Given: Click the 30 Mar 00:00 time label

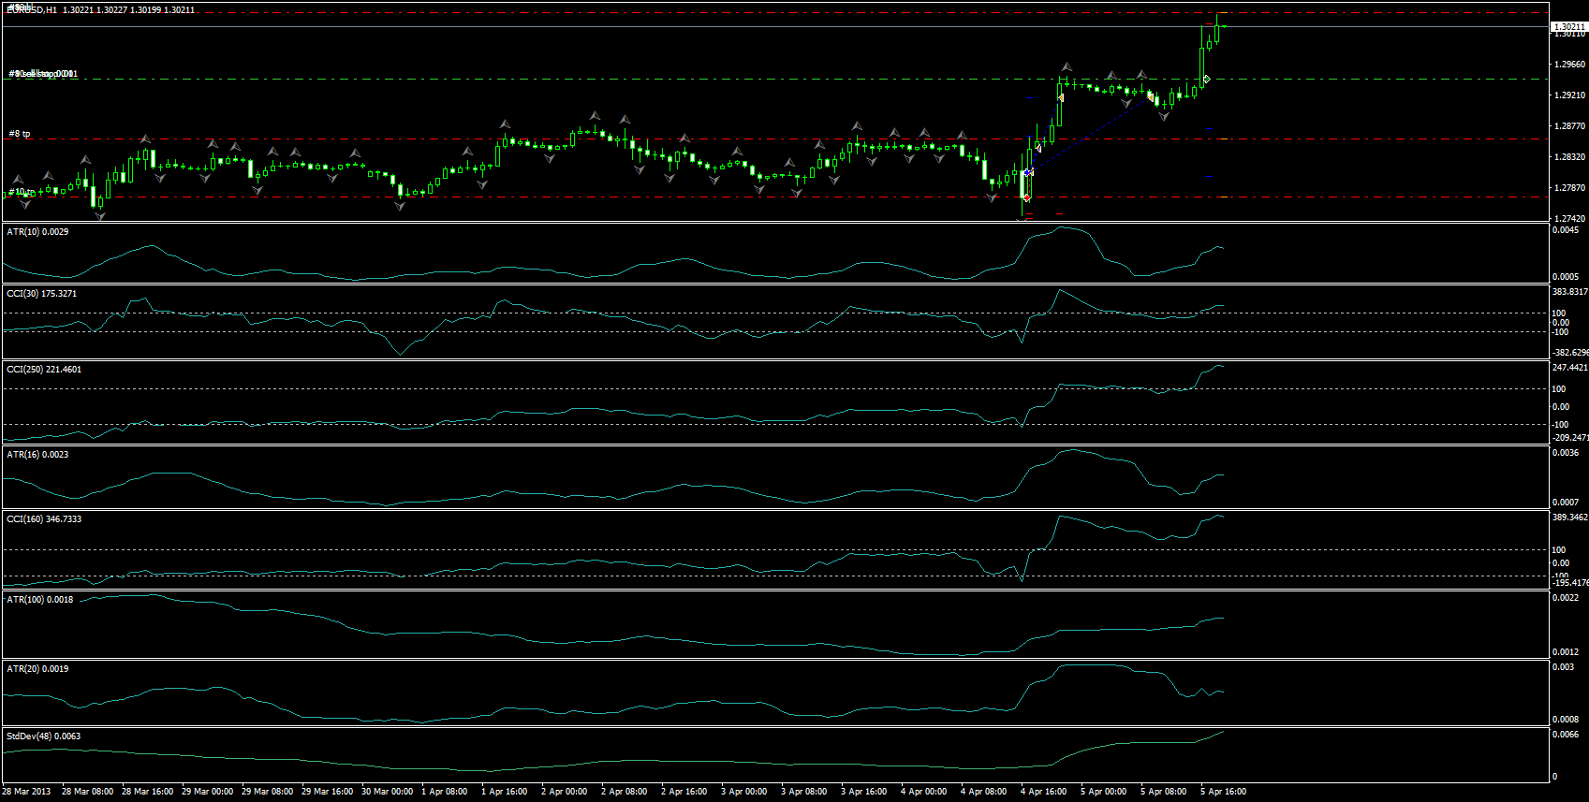Looking at the screenshot, I should tap(388, 792).
